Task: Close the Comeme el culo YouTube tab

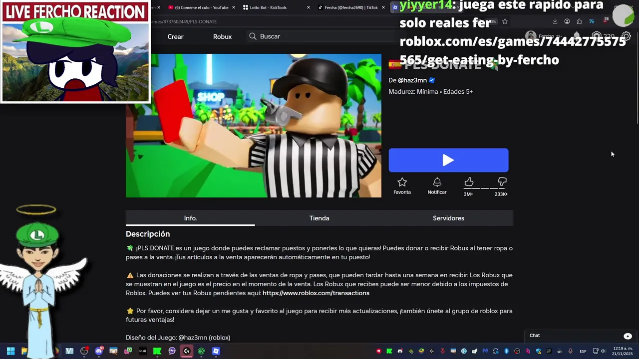Action: tap(233, 7)
